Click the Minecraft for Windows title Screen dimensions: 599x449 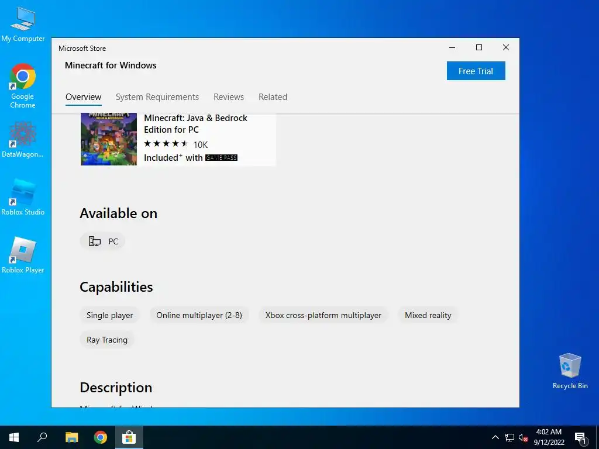tap(111, 65)
